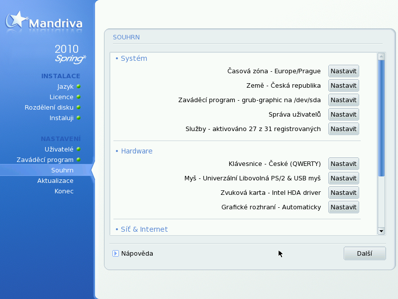Select the Rozdělení disku step in sidebar
Viewport: 398px width, 299px height.
point(49,108)
